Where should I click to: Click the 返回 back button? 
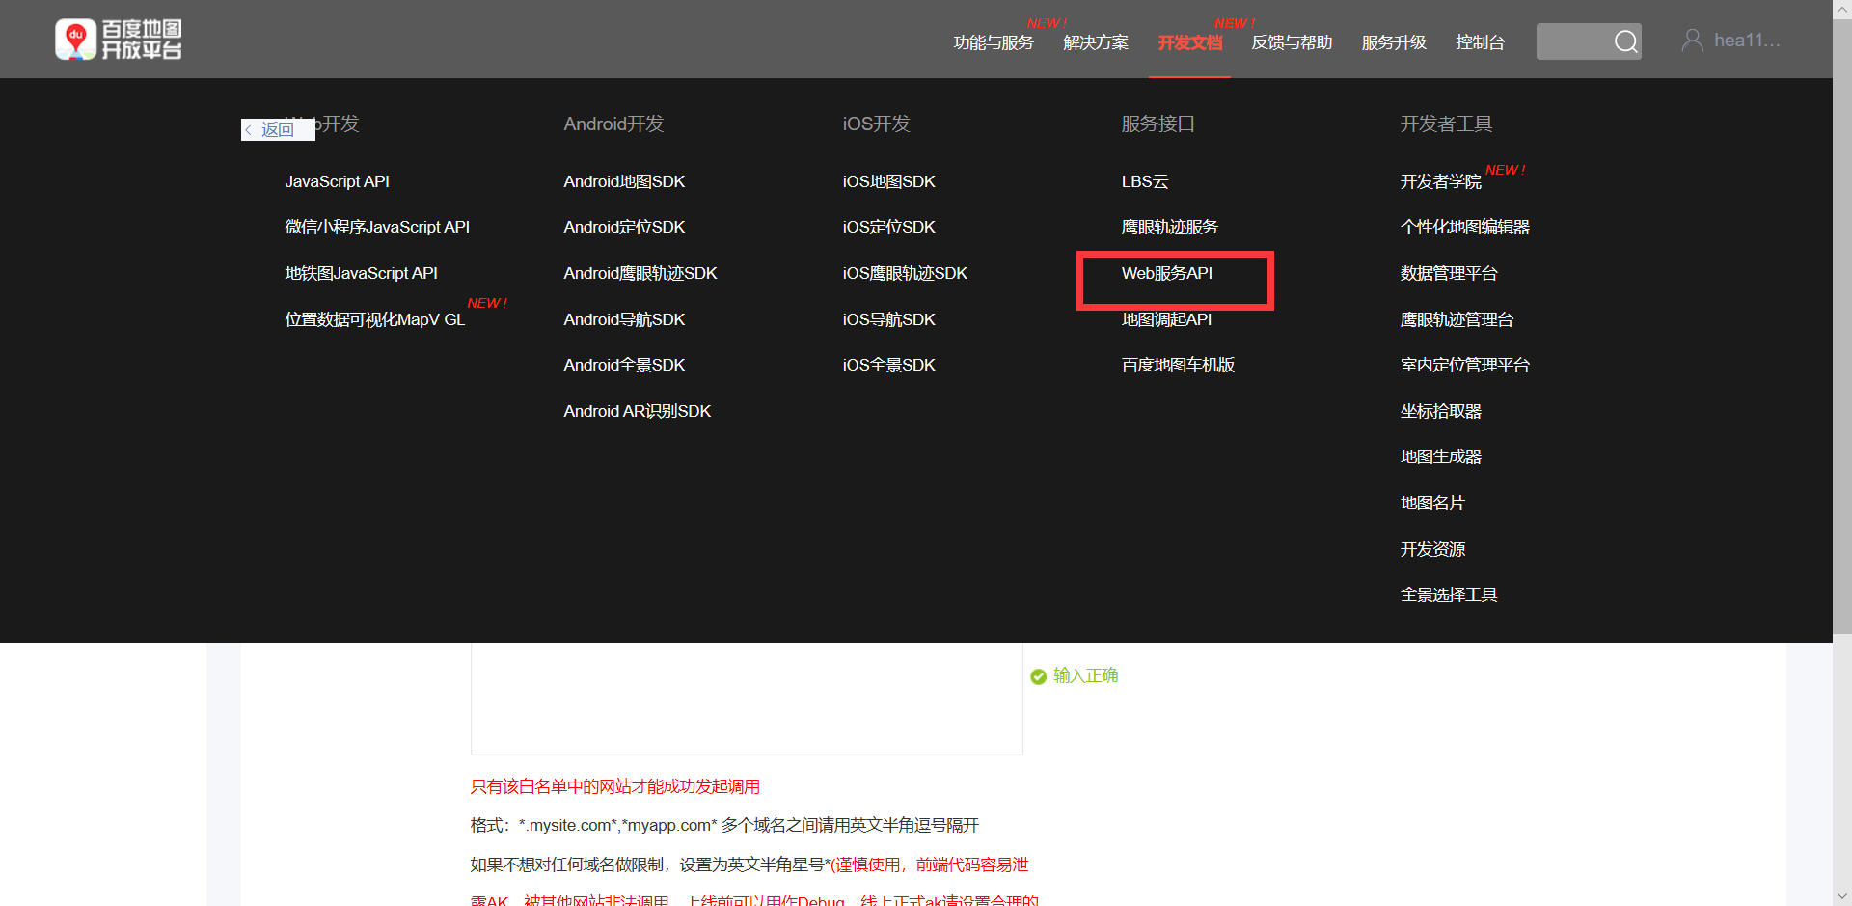[x=278, y=129]
